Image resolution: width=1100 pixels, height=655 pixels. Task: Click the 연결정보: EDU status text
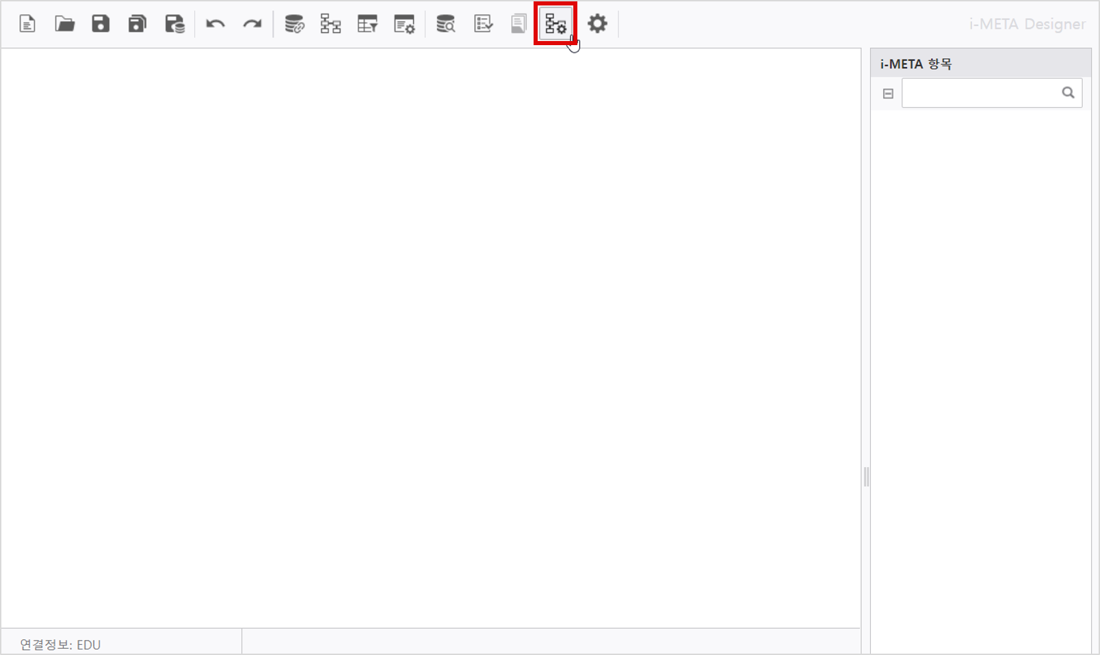pos(60,645)
